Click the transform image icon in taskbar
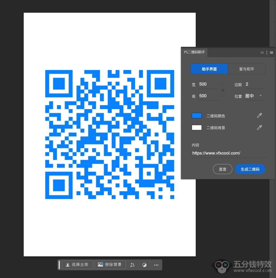Screen dimensions: 276x278 [132, 265]
